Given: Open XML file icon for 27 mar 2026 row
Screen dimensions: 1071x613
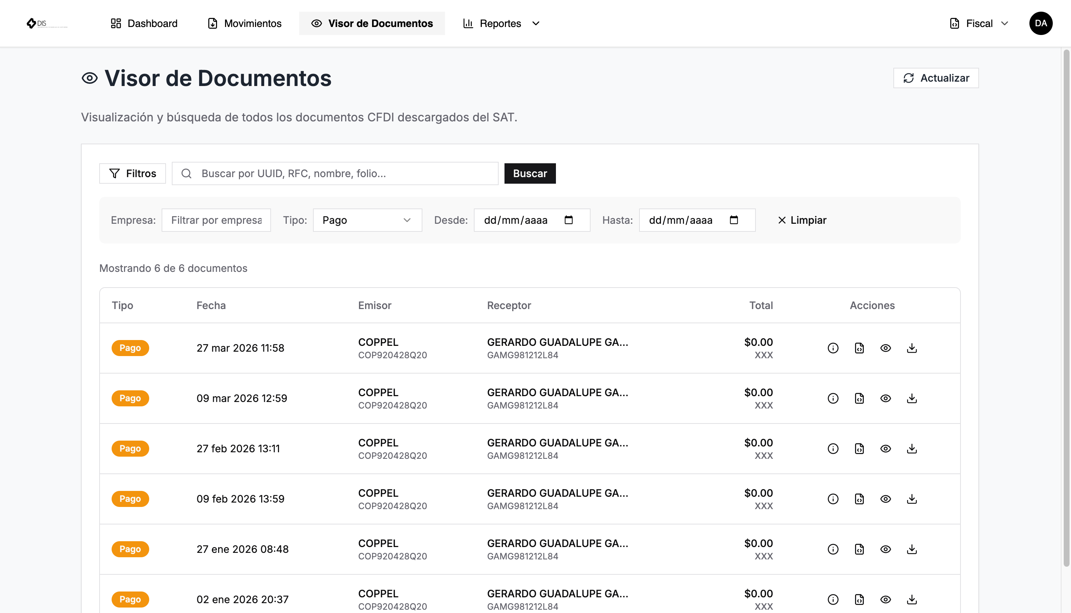Looking at the screenshot, I should (x=859, y=348).
